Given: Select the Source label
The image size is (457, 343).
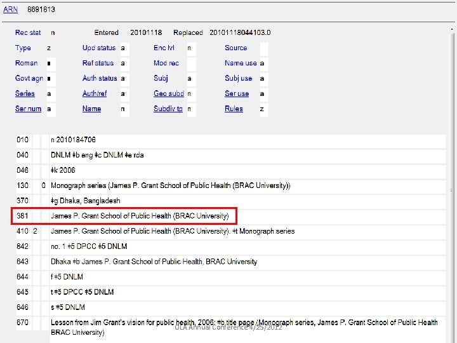Looking at the screenshot, I should pos(235,48).
